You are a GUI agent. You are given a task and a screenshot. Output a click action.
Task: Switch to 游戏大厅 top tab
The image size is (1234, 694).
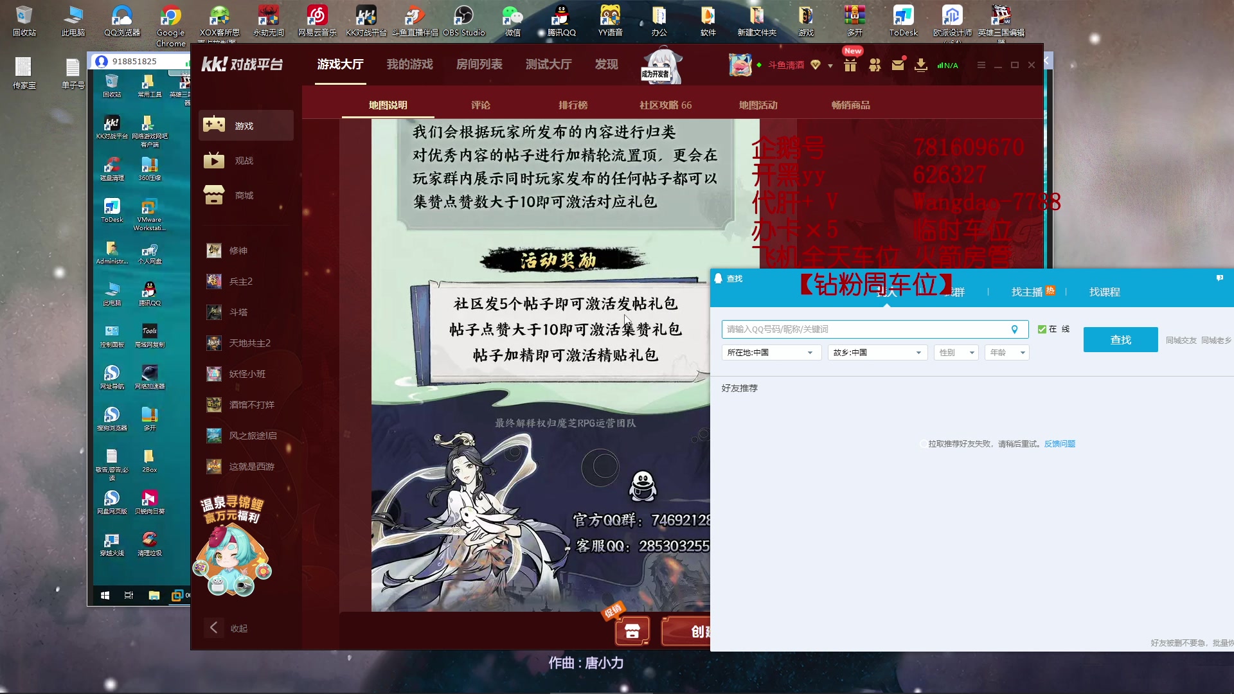340,64
